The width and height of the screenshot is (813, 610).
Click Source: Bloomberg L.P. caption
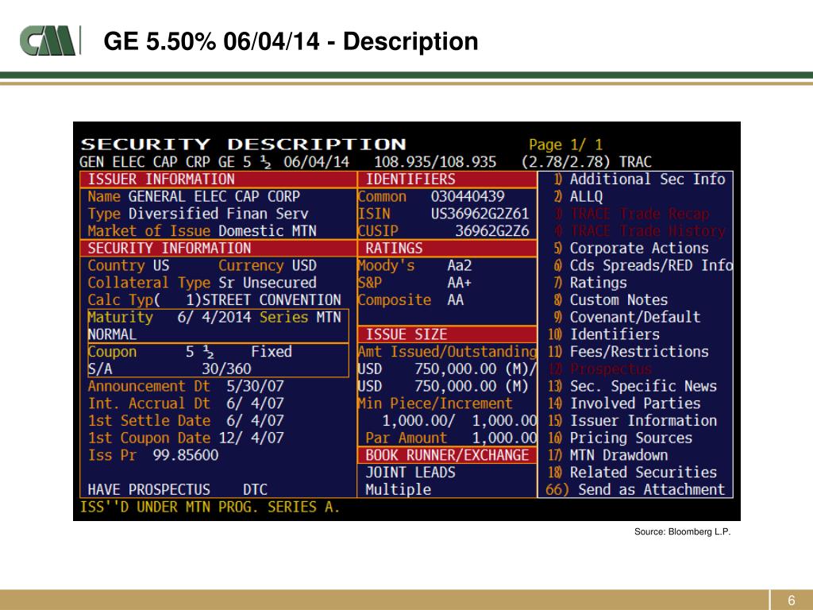682,531
